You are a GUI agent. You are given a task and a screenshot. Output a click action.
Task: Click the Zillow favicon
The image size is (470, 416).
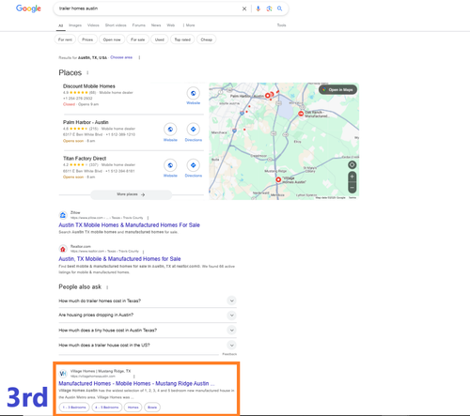coord(63,215)
